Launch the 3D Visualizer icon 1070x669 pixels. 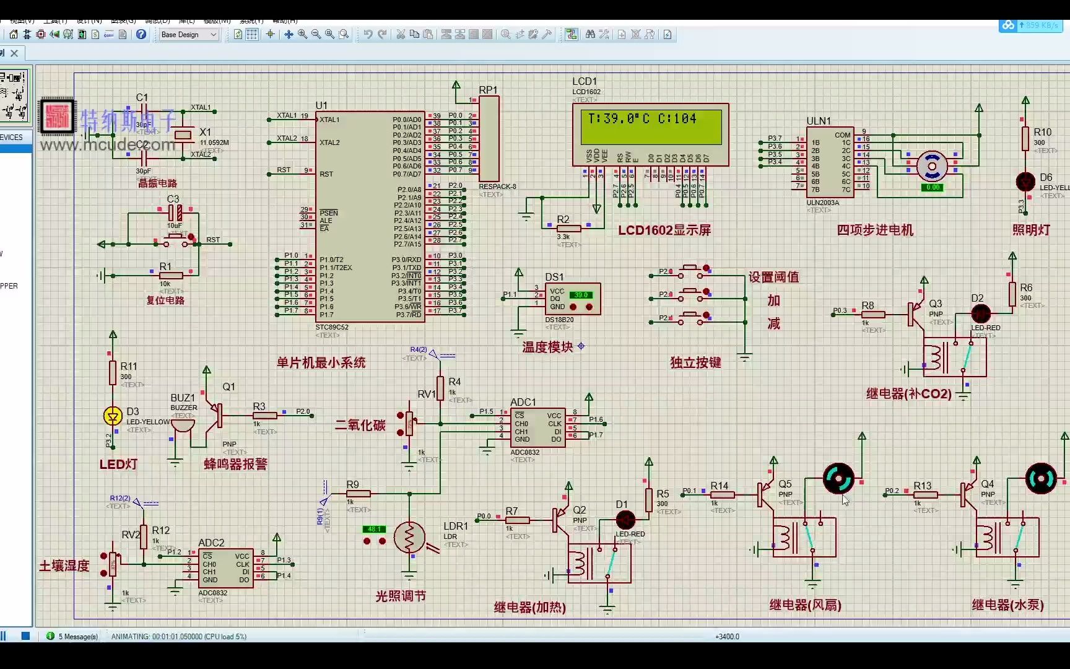click(54, 35)
